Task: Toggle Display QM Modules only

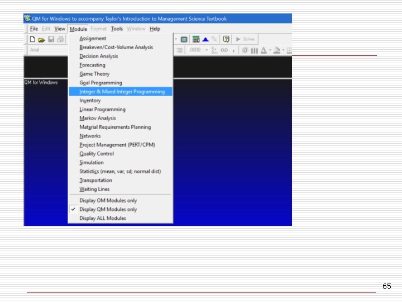Action: (x=121, y=210)
